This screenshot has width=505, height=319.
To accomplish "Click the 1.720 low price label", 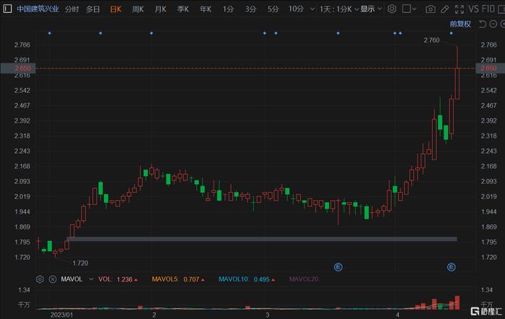I will click(80, 263).
